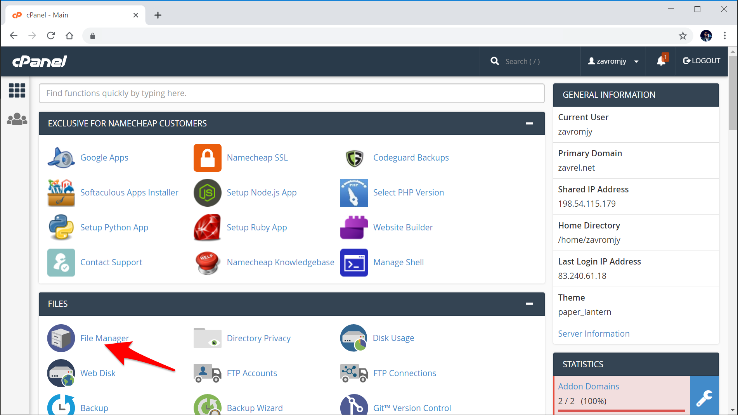Click the page vertical scrollbar thumb

733,93
